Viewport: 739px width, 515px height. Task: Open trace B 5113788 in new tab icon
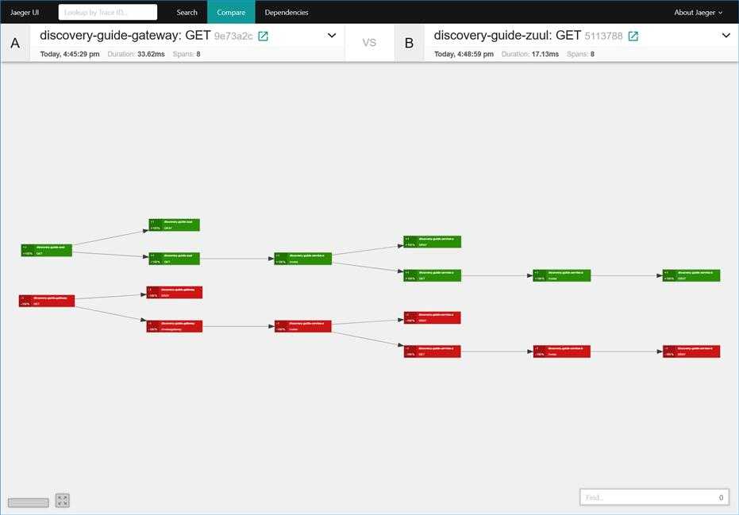[x=633, y=37]
